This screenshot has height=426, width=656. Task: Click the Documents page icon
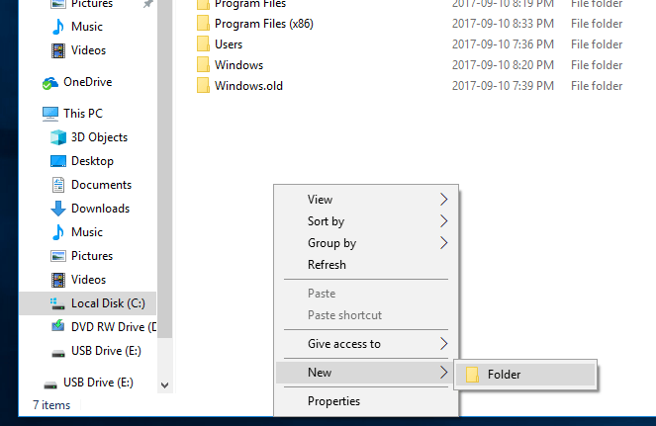click(x=58, y=185)
